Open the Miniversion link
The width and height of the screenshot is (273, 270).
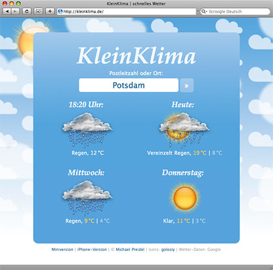tap(62, 250)
